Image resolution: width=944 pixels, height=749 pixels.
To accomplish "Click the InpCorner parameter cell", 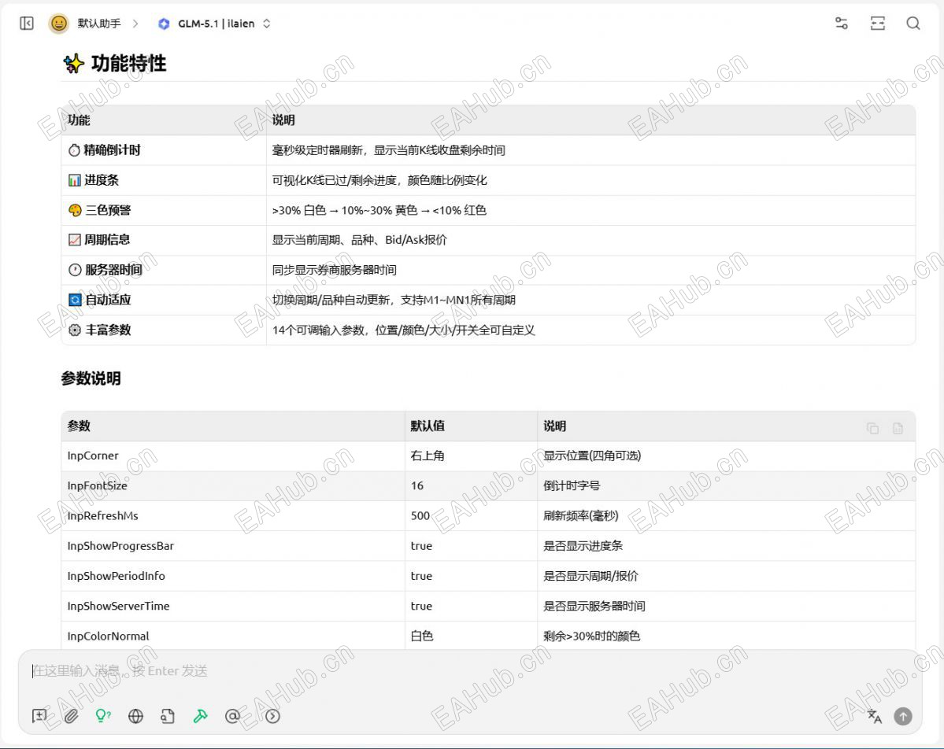I will coord(233,456).
